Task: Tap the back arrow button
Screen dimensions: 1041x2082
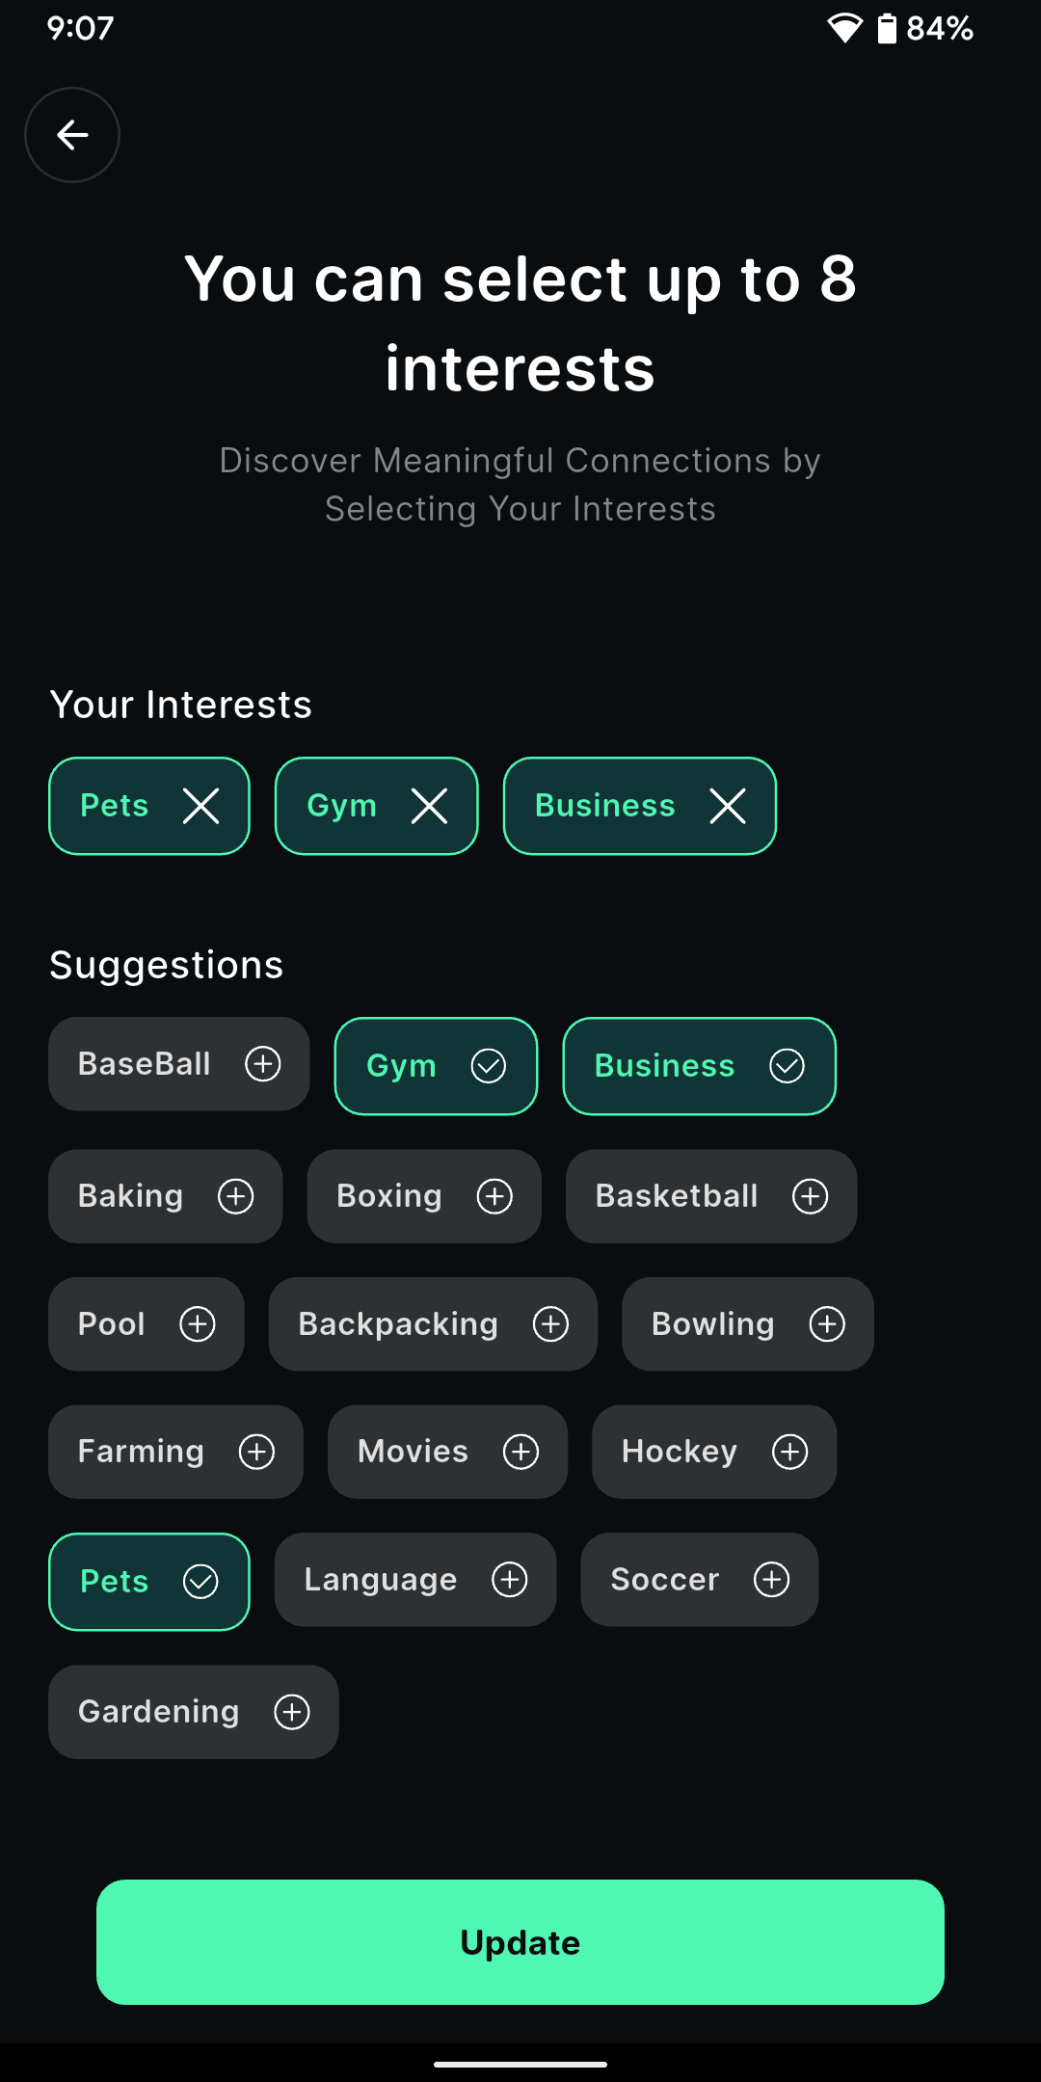Action: click(x=72, y=135)
